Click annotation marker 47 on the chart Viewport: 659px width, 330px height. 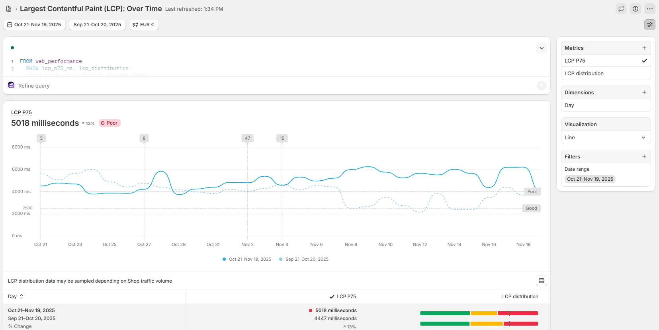(248, 138)
